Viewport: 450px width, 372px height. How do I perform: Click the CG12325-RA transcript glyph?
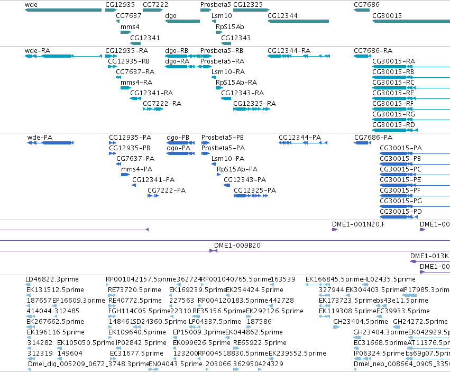pyautogui.click(x=251, y=109)
